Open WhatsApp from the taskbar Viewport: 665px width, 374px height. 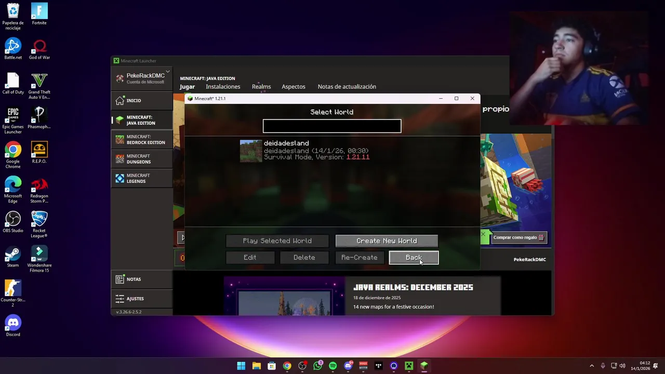(x=317, y=366)
